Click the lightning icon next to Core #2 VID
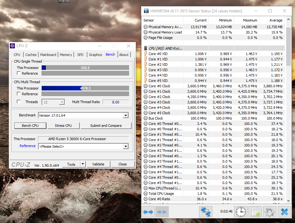Screen dimensions: 295x223 (x=145, y=65)
